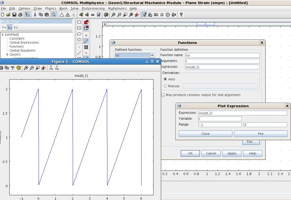This screenshot has width=291, height=200.
Task: Select the tst function in the Defined functions list
Action: click(132, 55)
